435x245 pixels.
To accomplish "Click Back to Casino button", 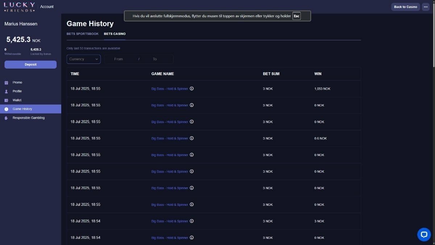I will [406, 7].
